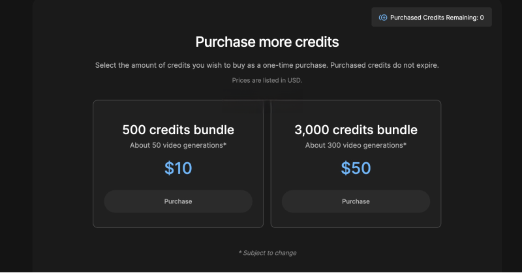
Task: Click the $50 price label
Action: (x=356, y=168)
